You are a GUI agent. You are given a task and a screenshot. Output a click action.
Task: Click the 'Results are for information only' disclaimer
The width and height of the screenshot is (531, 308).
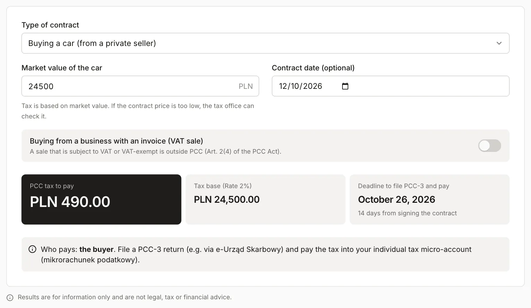tap(125, 297)
